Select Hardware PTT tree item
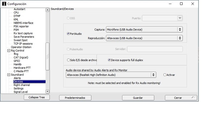The image size is (214, 133). [x=22, y=68]
